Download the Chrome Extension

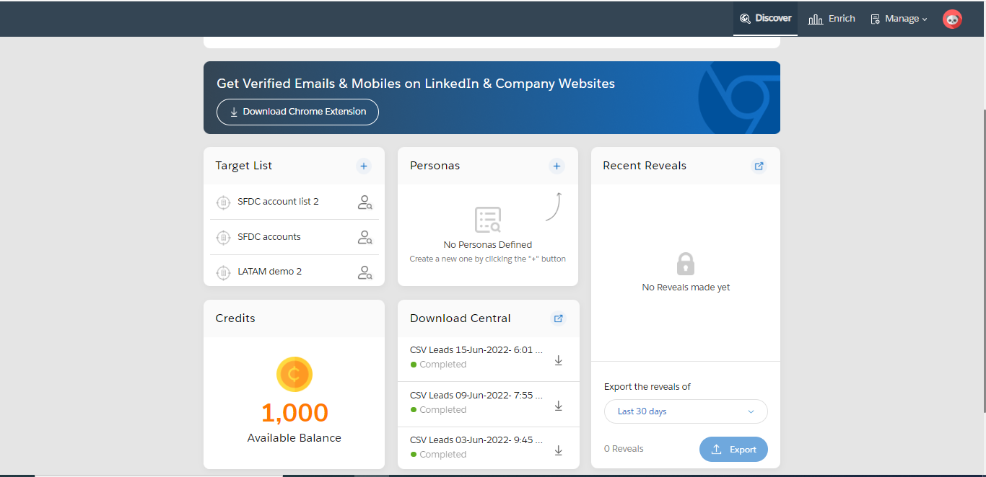click(297, 112)
